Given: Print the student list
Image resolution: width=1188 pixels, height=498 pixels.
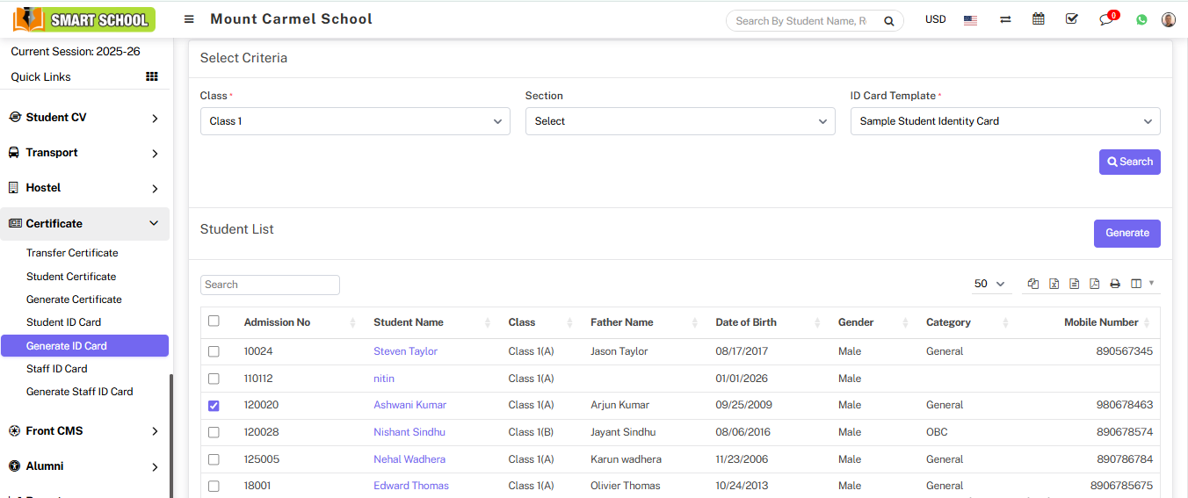Looking at the screenshot, I should [x=1115, y=284].
